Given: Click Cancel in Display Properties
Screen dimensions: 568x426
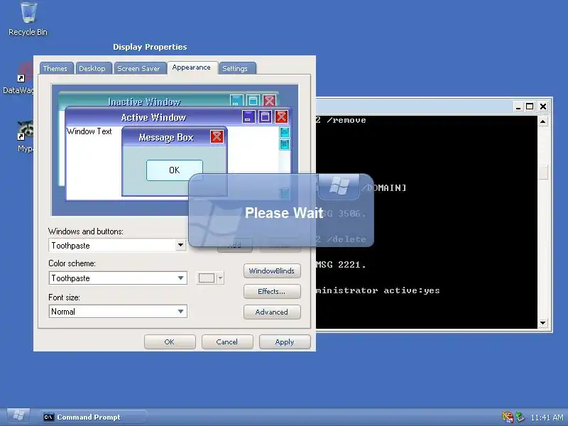Looking at the screenshot, I should [x=227, y=342].
